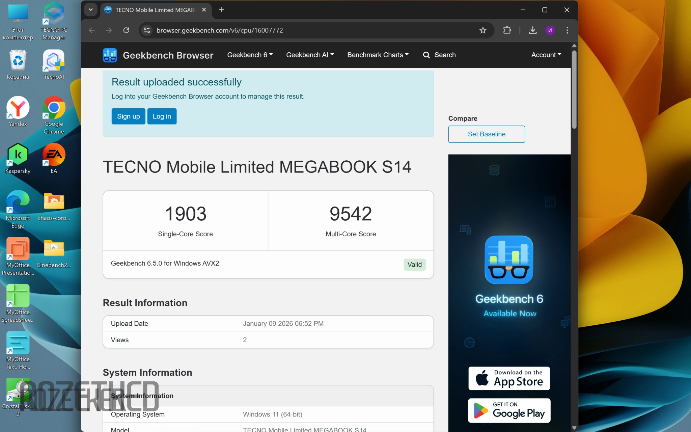
Task: Open the Chrome three-dot menu
Action: tap(567, 30)
